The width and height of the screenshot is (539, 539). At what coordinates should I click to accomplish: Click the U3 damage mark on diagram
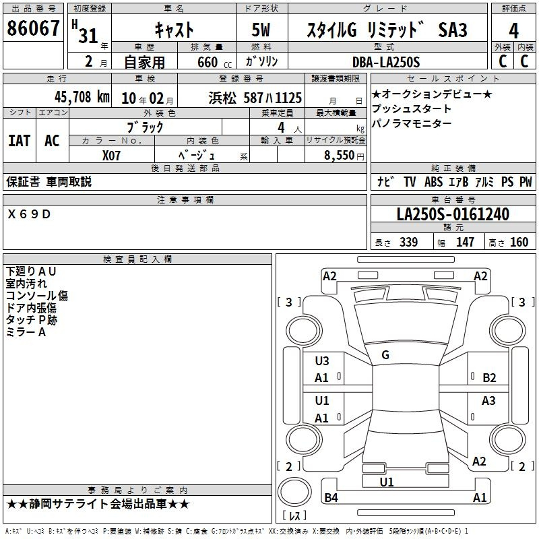[322, 361]
